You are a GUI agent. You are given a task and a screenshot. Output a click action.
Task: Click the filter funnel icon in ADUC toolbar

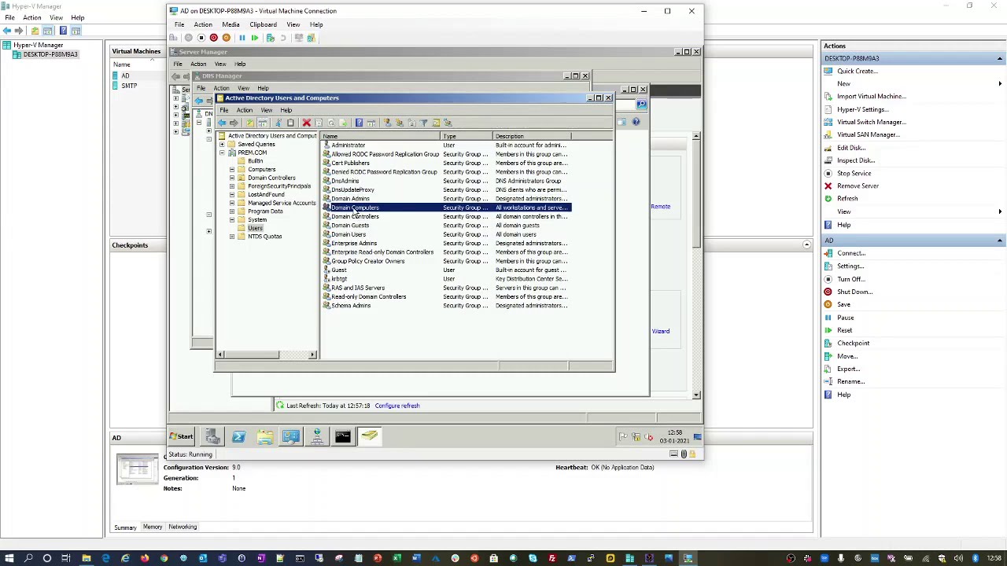(x=423, y=123)
